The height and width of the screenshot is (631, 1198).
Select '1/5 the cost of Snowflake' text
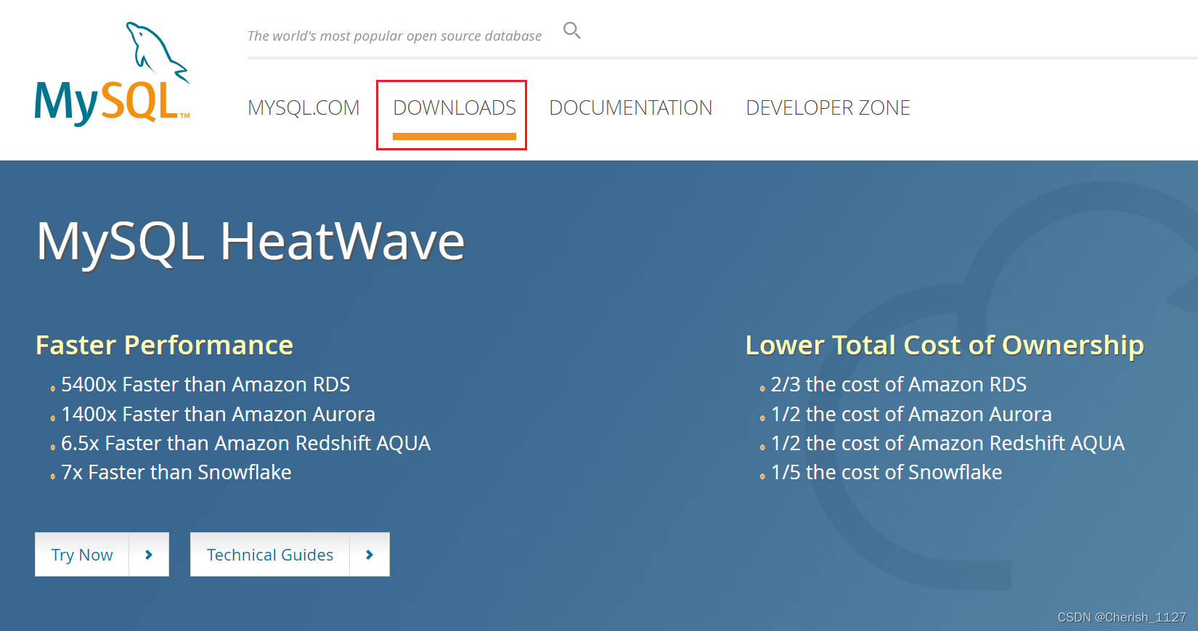(886, 472)
